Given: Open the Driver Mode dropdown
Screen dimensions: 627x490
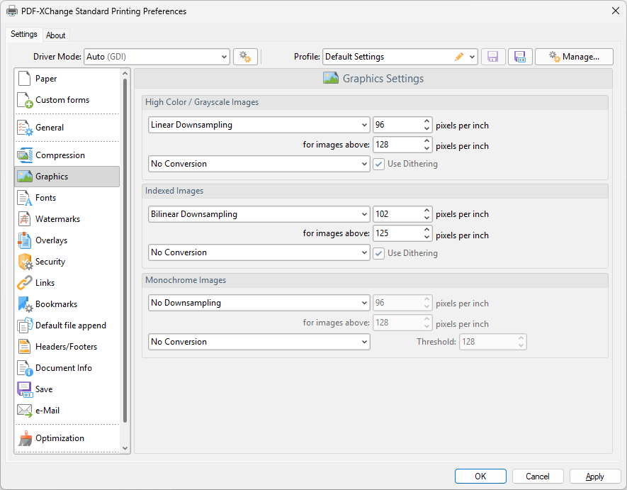Looking at the screenshot, I should pyautogui.click(x=157, y=57).
